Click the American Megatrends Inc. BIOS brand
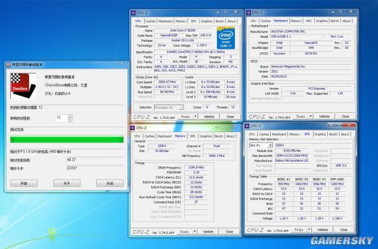Viewport: 378px width, 249px height. 311,66
